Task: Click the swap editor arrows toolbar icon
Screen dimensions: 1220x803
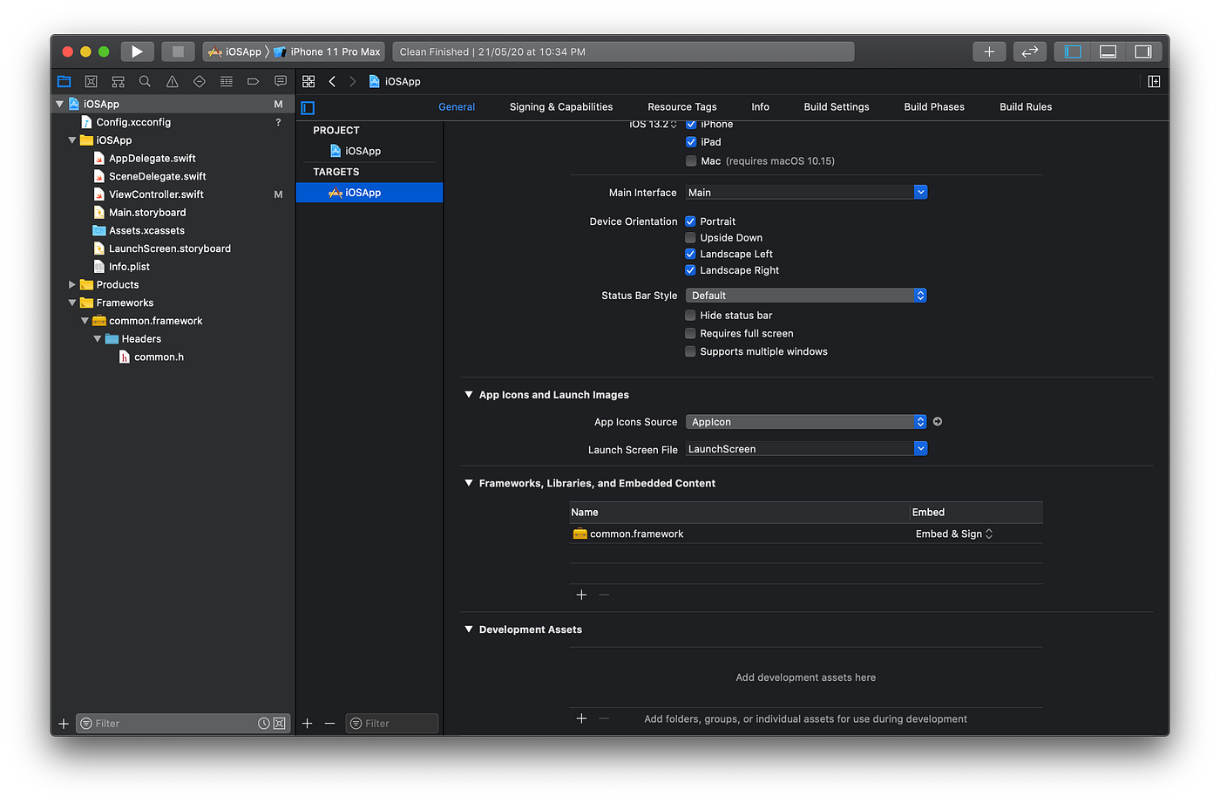Action: (1029, 51)
